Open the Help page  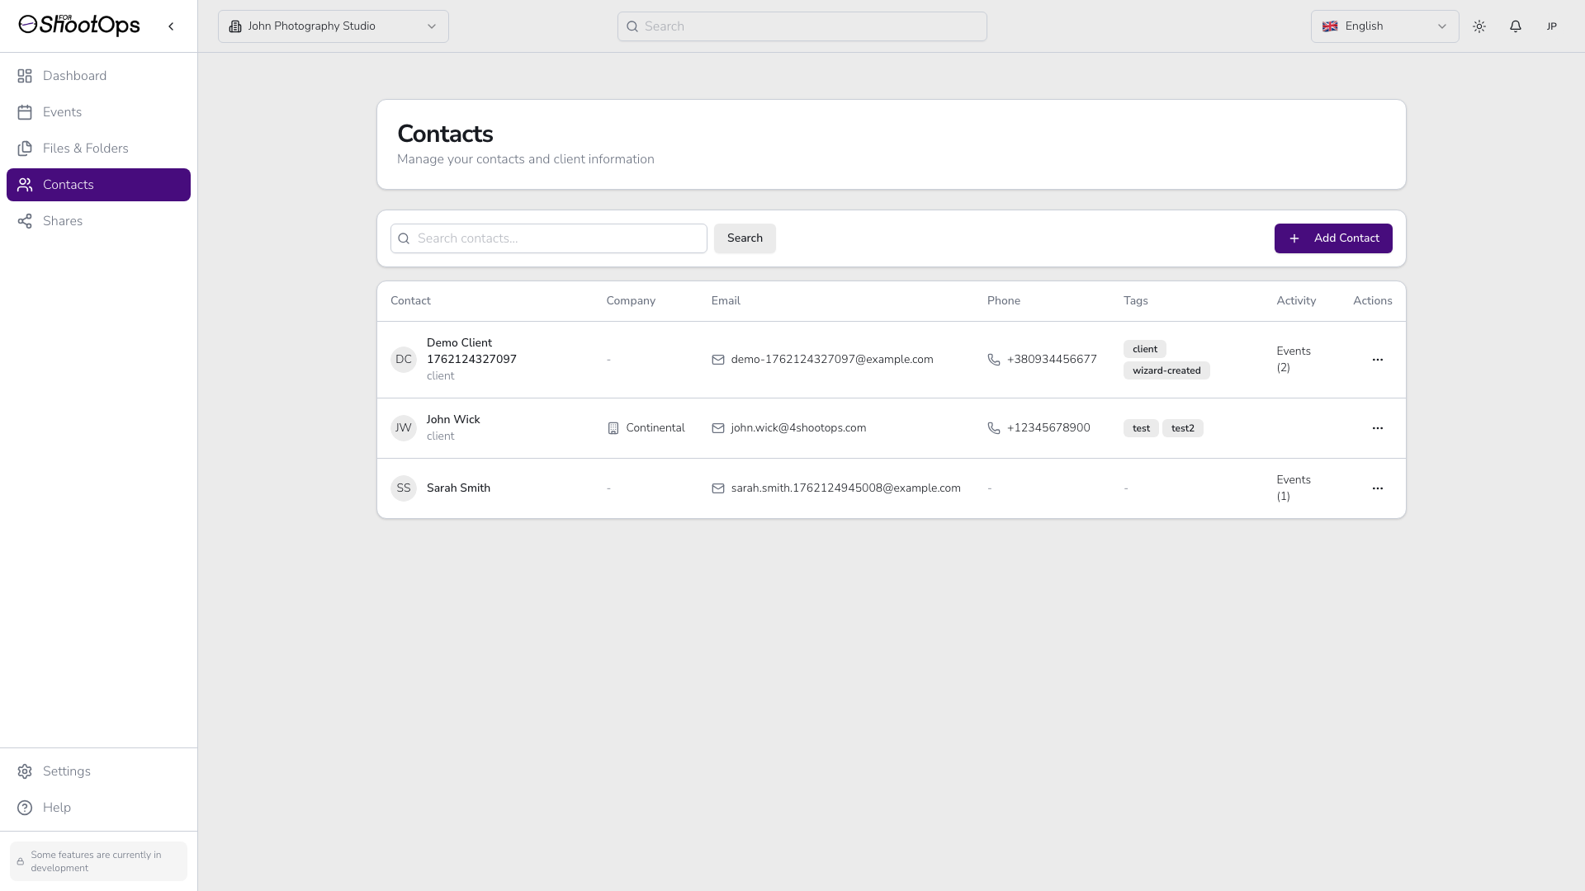56,808
